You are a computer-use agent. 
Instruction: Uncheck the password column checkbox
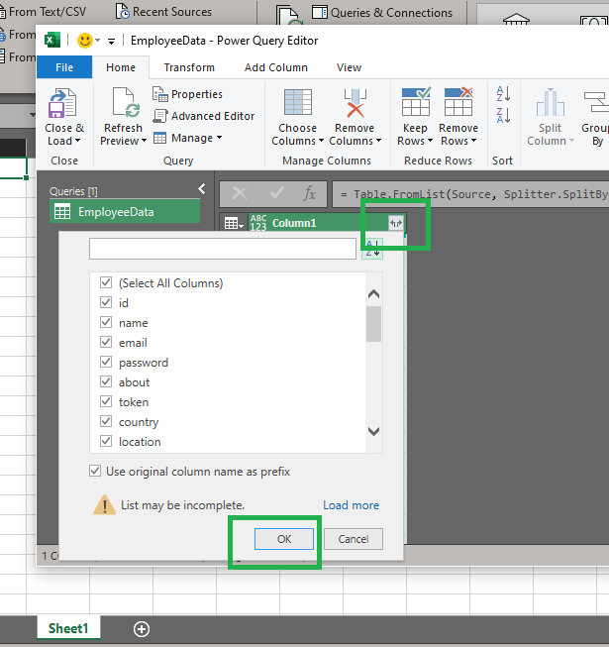pyautogui.click(x=106, y=362)
